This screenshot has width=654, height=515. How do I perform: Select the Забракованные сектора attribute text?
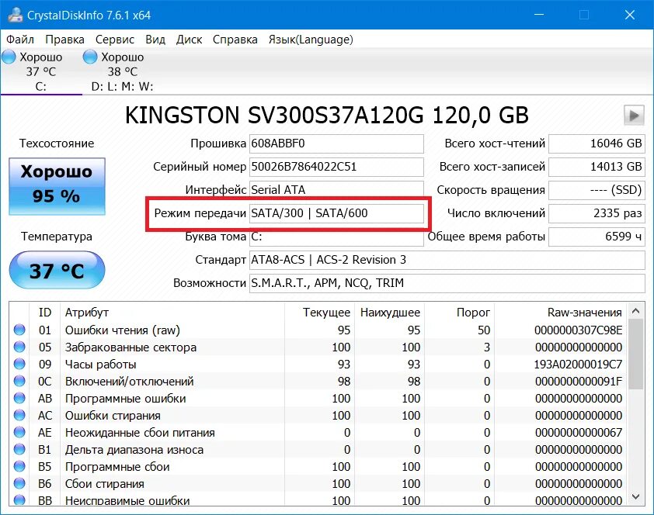[x=130, y=347]
